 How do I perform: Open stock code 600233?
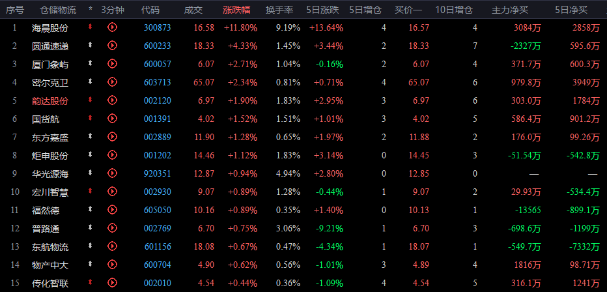pyautogui.click(x=157, y=46)
